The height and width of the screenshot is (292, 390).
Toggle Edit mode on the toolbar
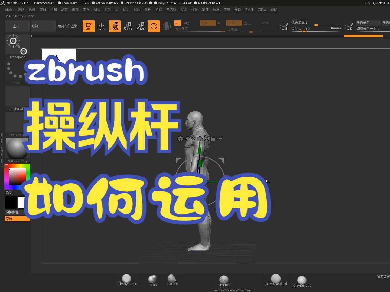89,26
